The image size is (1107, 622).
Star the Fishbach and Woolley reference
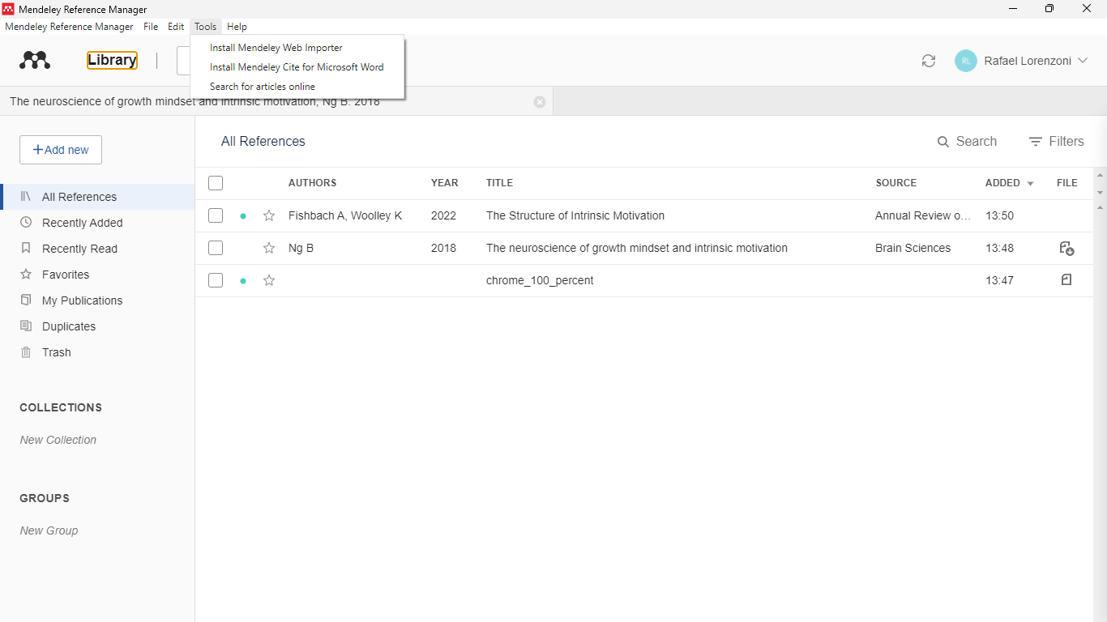(269, 215)
